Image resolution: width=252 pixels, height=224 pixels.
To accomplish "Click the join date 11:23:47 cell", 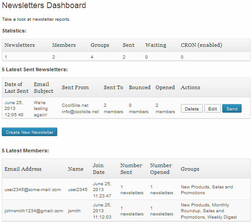I will click(102, 190).
